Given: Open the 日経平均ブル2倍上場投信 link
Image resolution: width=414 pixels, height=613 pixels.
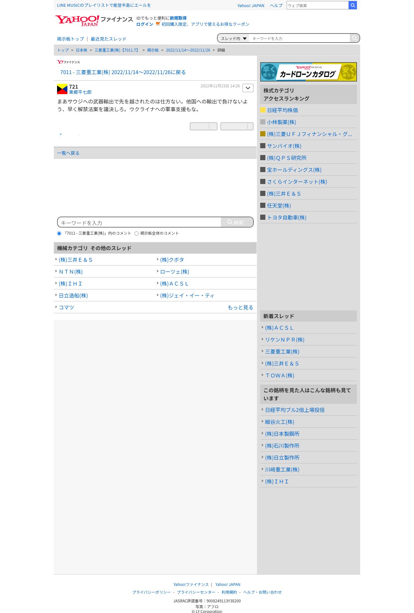Looking at the screenshot, I should [295, 410].
